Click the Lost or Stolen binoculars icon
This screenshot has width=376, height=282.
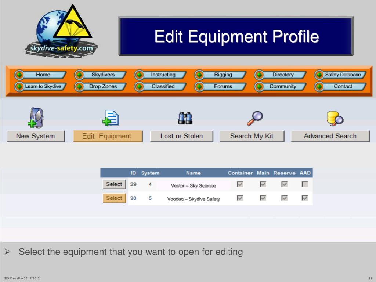point(185,118)
